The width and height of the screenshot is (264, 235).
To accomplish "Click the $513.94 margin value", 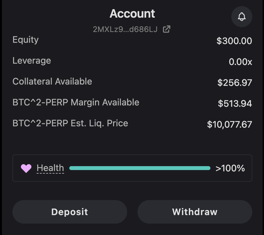I will point(235,103).
